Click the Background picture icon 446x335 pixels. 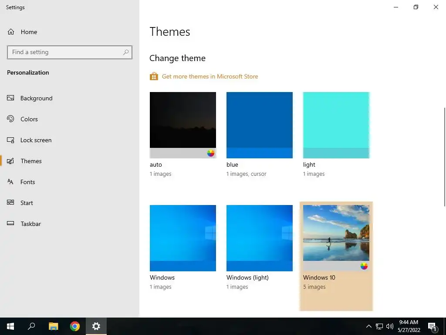(x=10, y=98)
